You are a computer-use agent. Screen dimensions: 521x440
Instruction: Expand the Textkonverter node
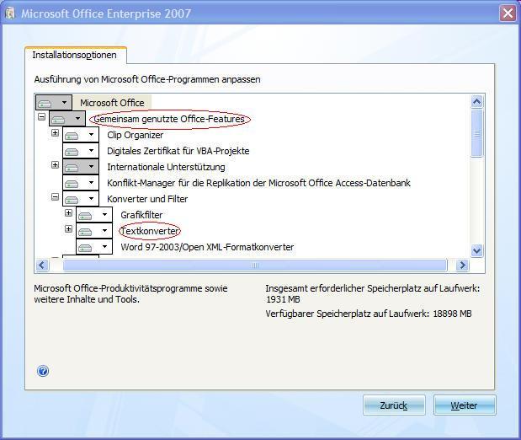point(68,229)
